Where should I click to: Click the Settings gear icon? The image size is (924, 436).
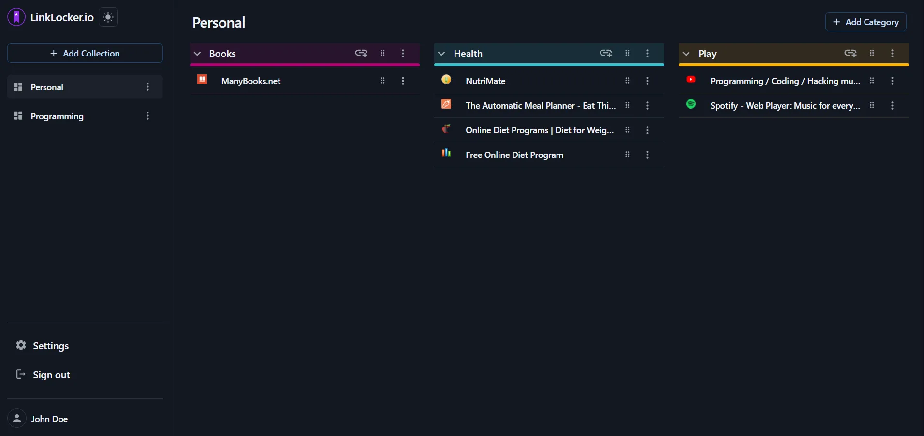pyautogui.click(x=21, y=345)
